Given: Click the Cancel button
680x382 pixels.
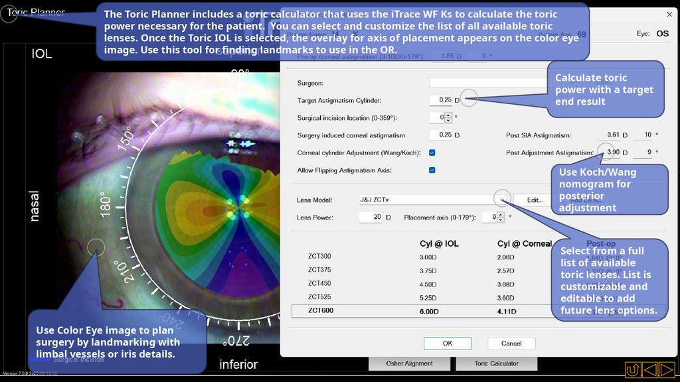Looking at the screenshot, I should click(511, 343).
